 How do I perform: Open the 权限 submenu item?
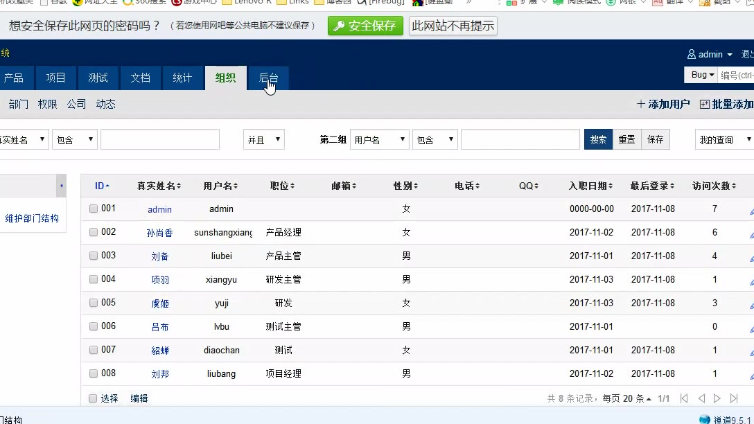click(48, 104)
